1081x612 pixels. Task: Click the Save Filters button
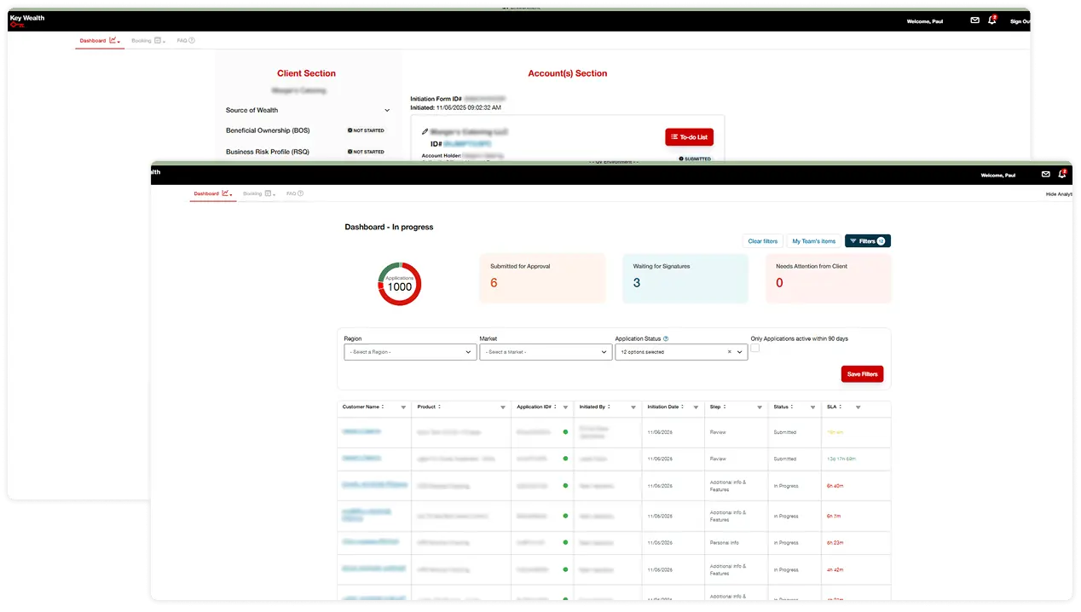coord(862,373)
